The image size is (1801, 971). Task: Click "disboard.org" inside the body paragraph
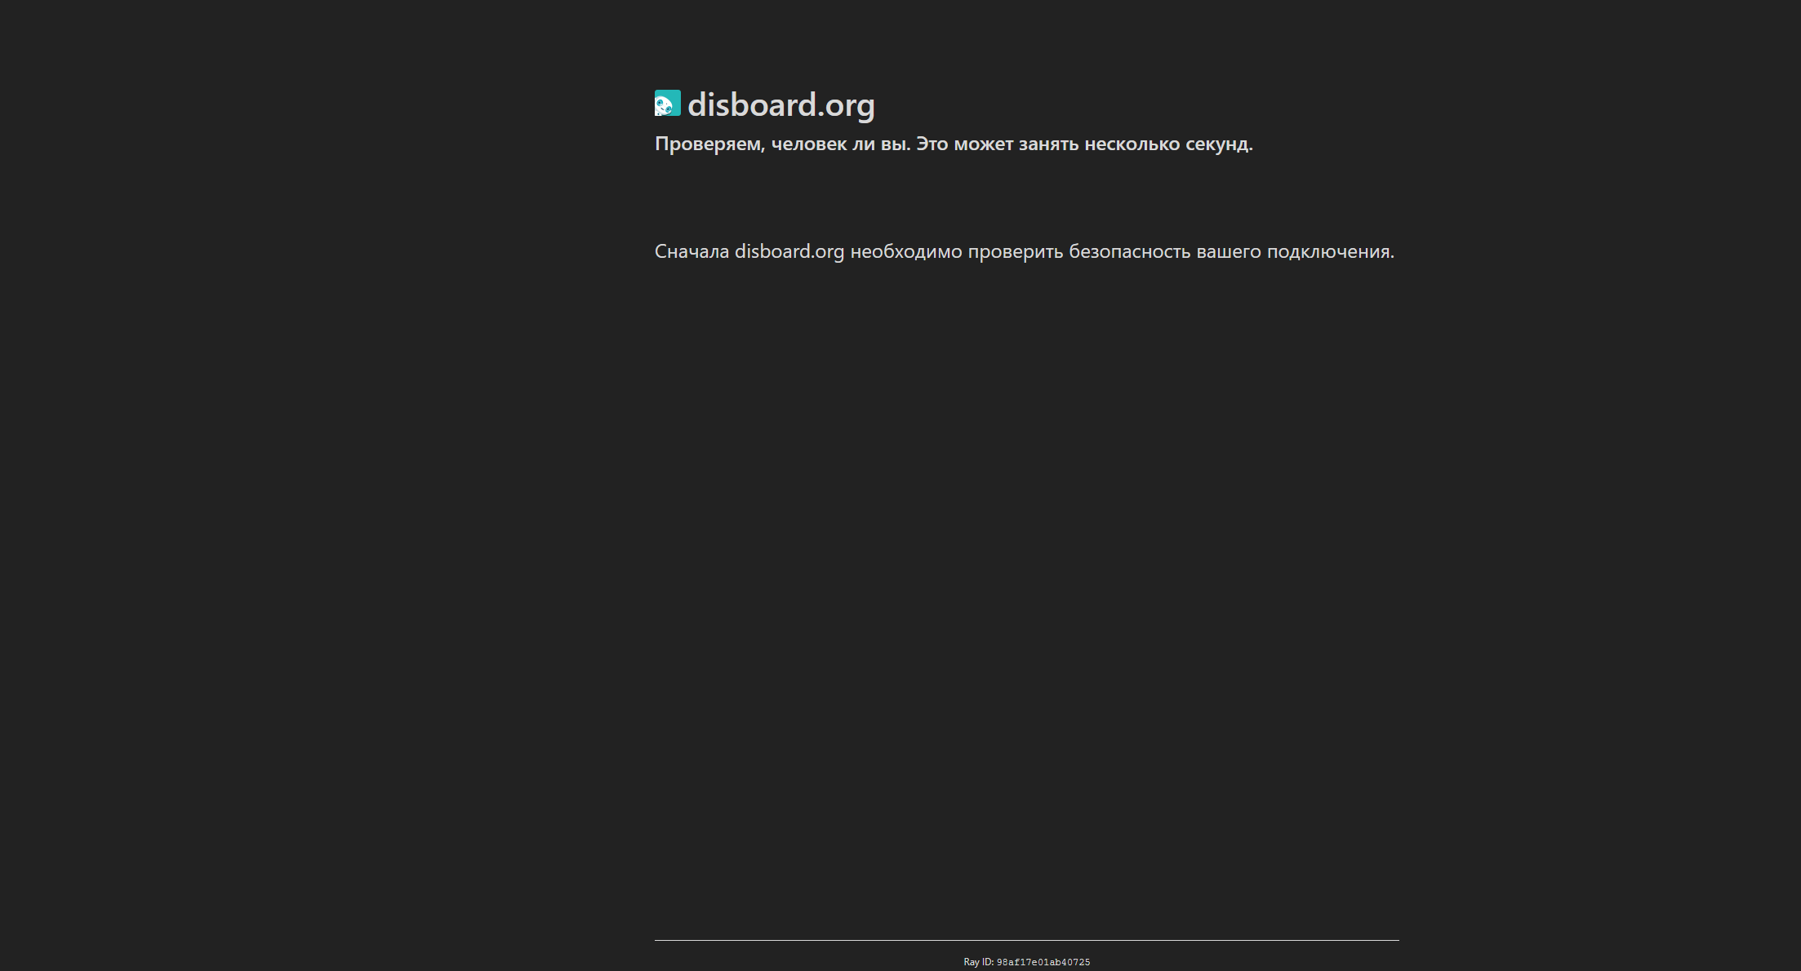tap(789, 251)
